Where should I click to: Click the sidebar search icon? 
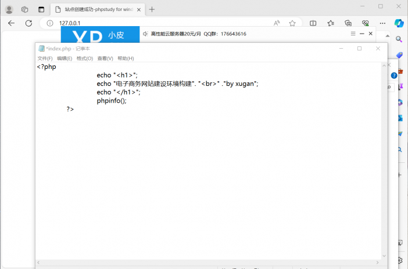click(x=399, y=39)
